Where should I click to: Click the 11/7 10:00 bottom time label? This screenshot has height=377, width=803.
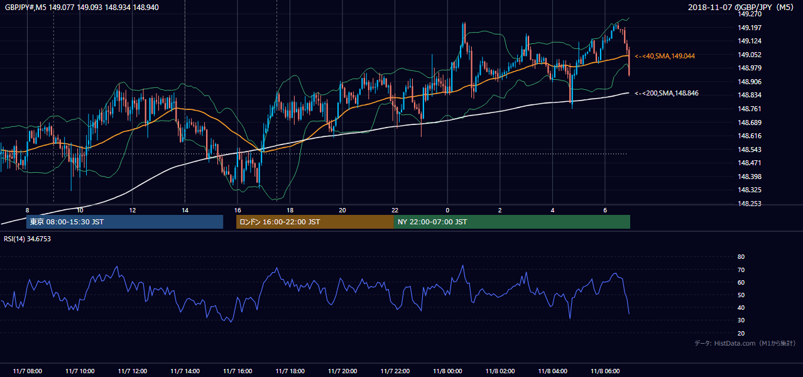tap(80, 371)
